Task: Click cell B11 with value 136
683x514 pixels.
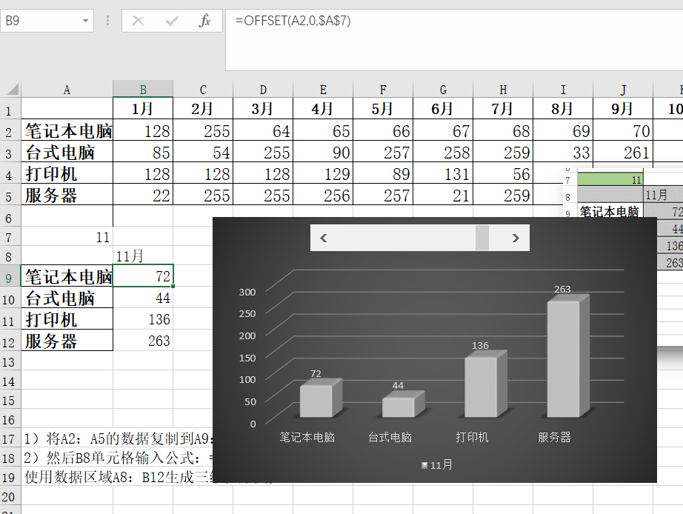Action: (143, 319)
